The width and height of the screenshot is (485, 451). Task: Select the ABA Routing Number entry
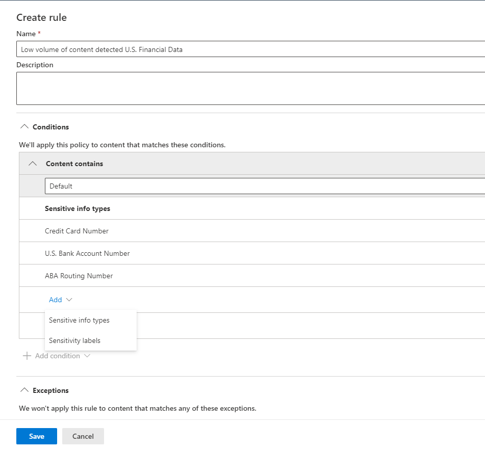[x=79, y=275]
